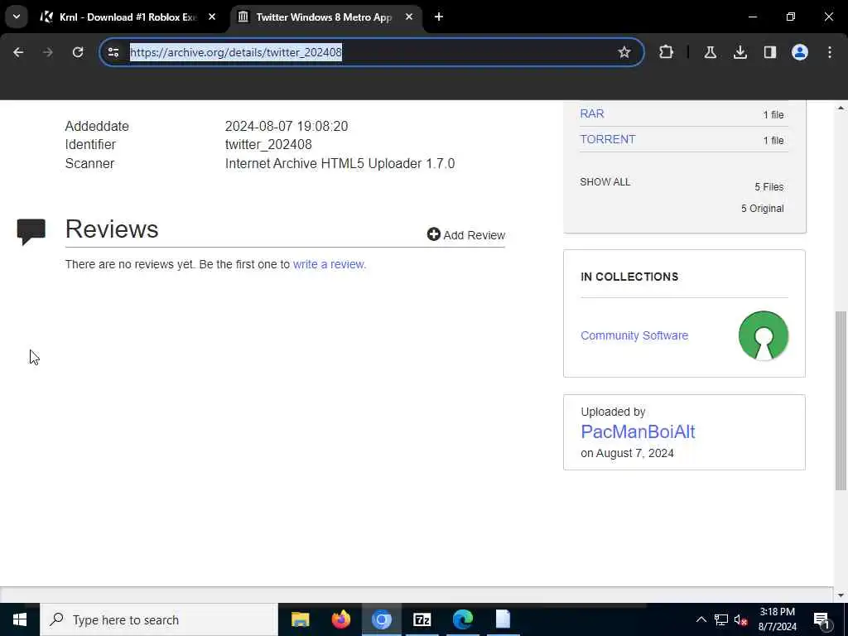Close the Twitter Windows 8 Metro App tab
848x636 pixels.
[x=409, y=17]
